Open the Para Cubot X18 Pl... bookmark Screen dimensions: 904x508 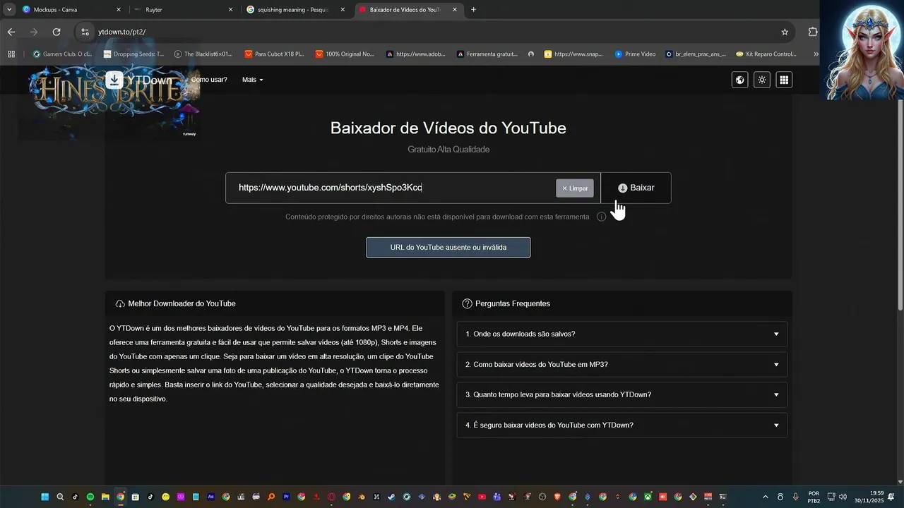coord(274,54)
